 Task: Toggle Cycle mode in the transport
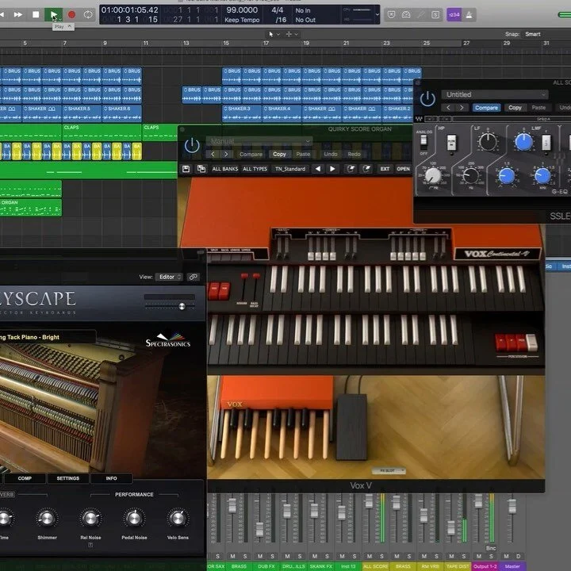click(88, 14)
